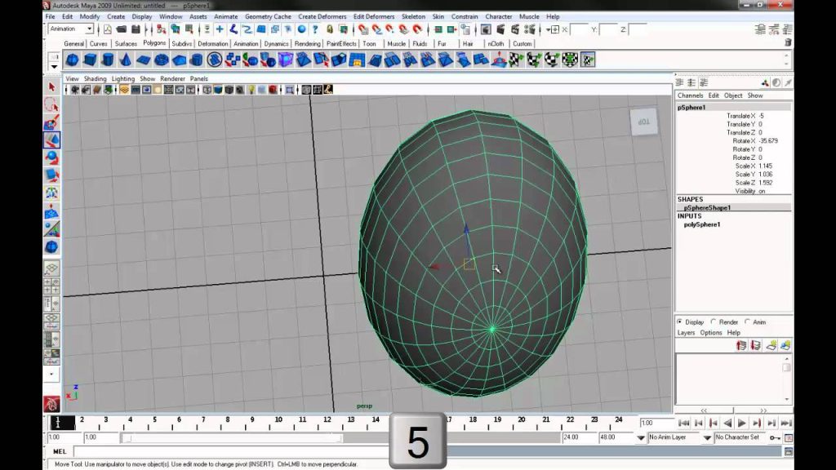Screen dimensions: 836x470
Task: Toggle the Visibility on value
Action: (762, 191)
